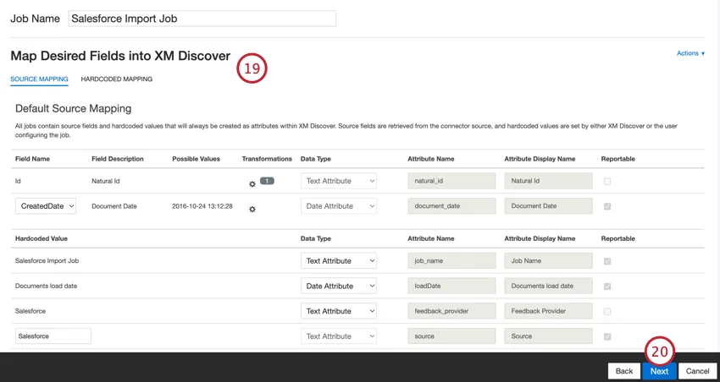The height and width of the screenshot is (382, 720).
Task: Toggle Reportable checkbox for Feedback Provider
Action: tap(606, 311)
